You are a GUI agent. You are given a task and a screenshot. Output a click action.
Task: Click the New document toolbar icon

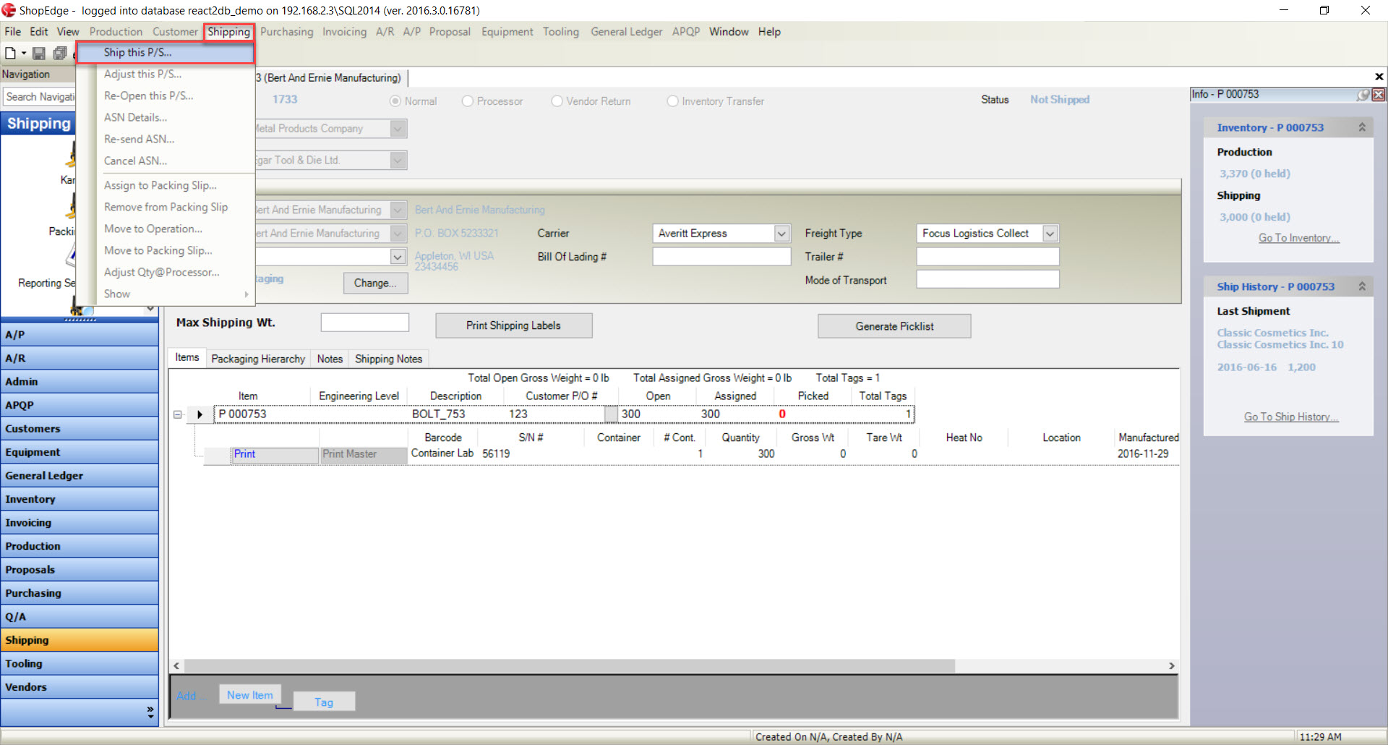tap(10, 53)
